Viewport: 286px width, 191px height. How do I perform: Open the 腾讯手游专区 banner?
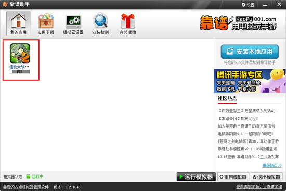coord(250,81)
